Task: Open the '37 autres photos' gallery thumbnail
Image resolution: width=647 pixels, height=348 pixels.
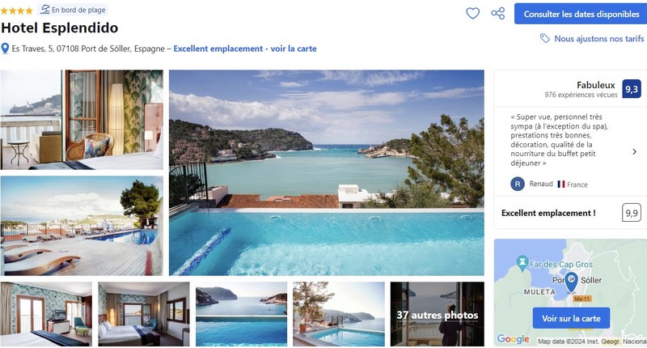Action: coord(438,314)
